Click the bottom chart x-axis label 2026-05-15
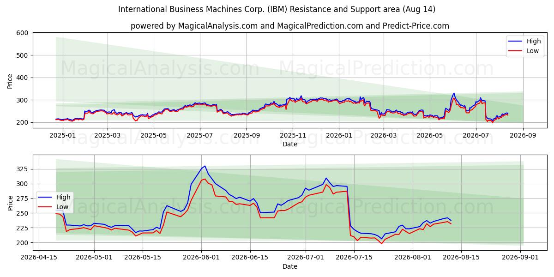 [143, 258]
